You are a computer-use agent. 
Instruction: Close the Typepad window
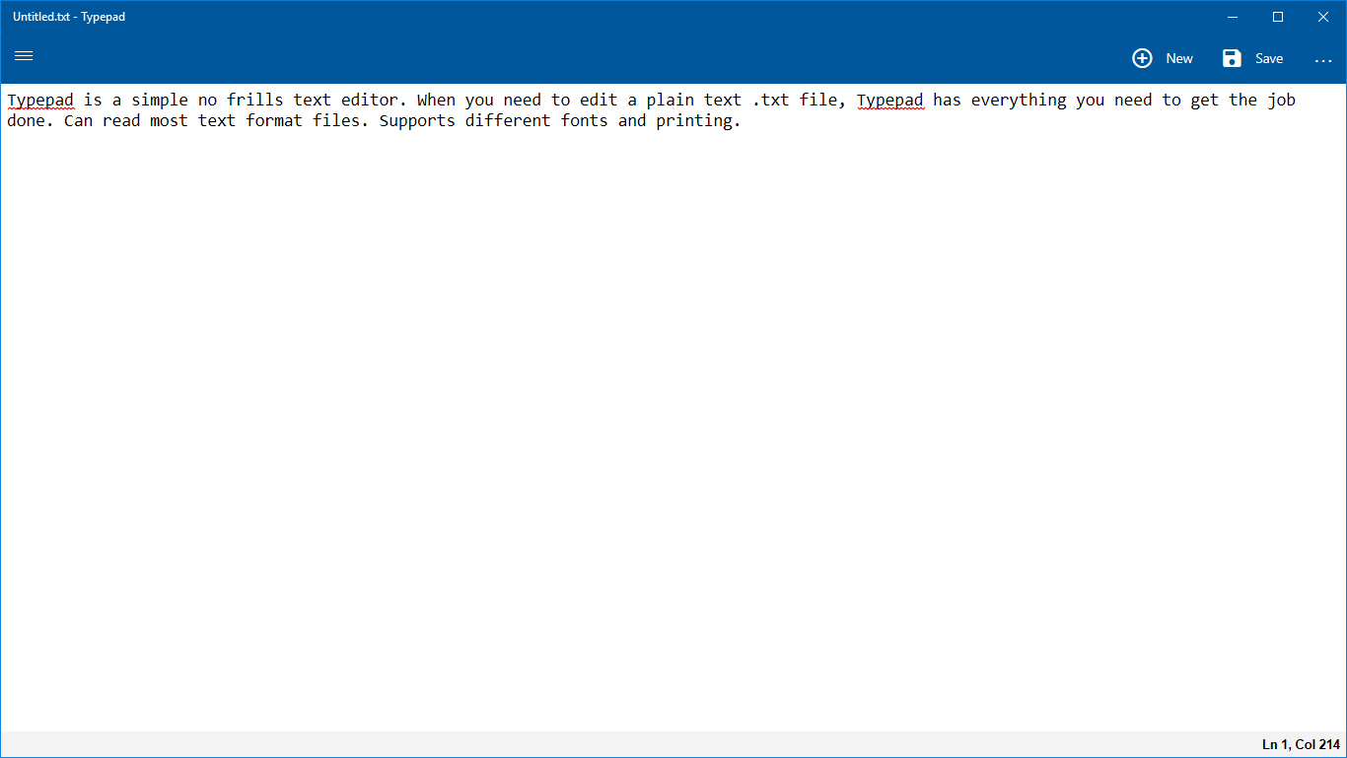pyautogui.click(x=1323, y=17)
